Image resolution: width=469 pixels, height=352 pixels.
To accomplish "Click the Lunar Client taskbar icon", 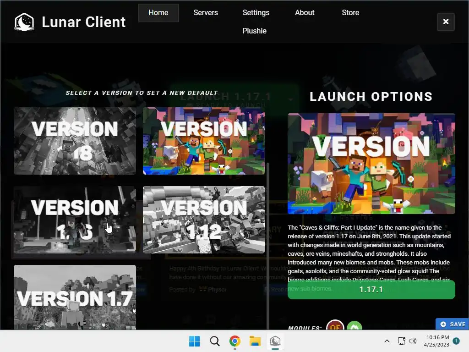I will (275, 341).
